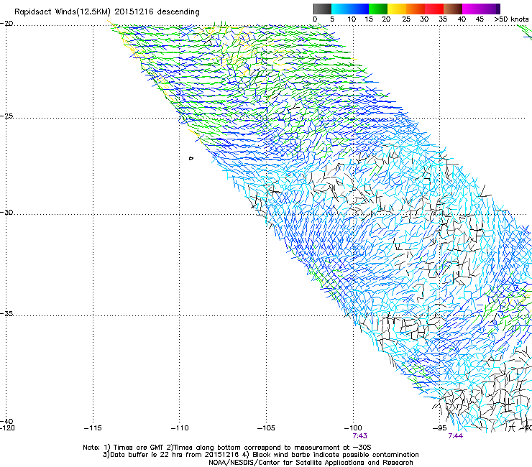Click the cyan-to-blue 5-15 knots legend gradient
This screenshot has height=467, width=532.
350,9
